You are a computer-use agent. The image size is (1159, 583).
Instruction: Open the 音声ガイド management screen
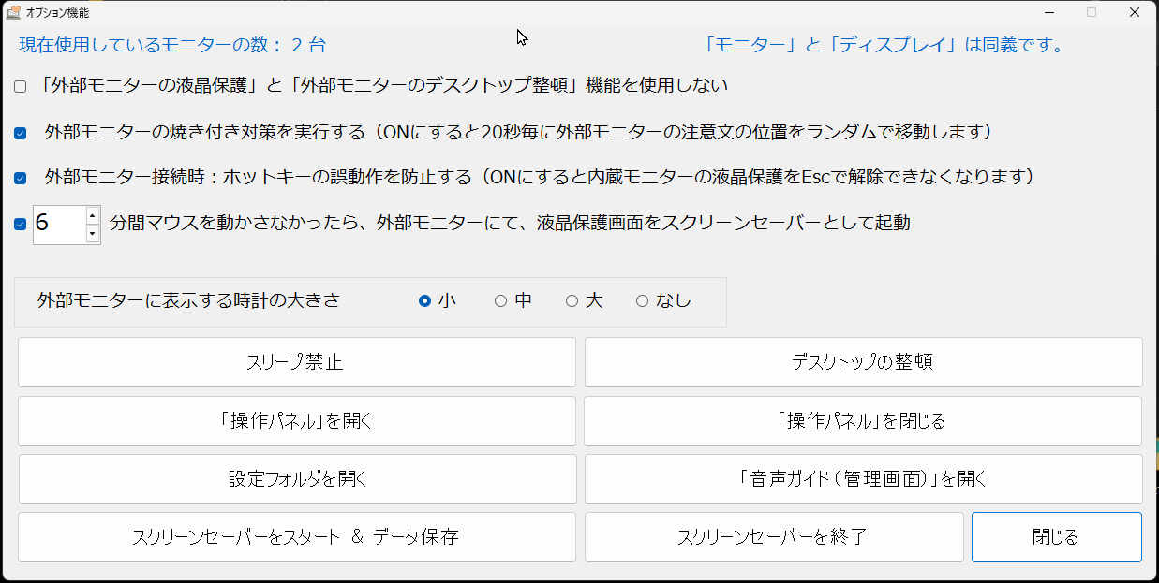[863, 478]
